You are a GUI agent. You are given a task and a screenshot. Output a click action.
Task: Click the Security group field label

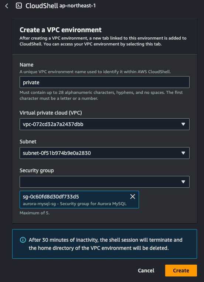click(37, 170)
